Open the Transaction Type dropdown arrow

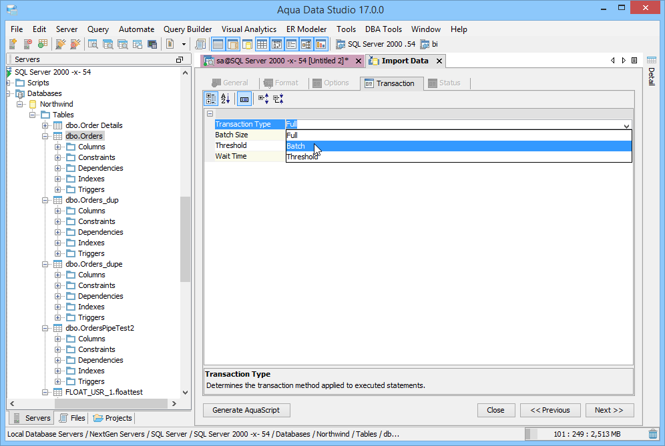click(x=626, y=125)
